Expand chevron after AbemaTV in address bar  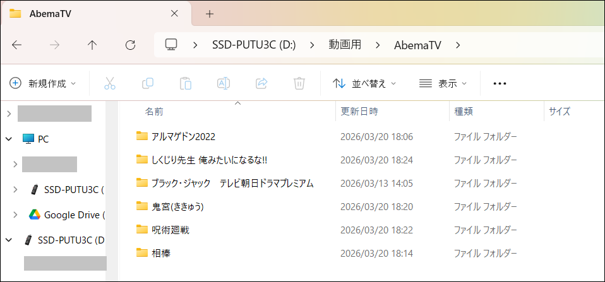coord(458,45)
